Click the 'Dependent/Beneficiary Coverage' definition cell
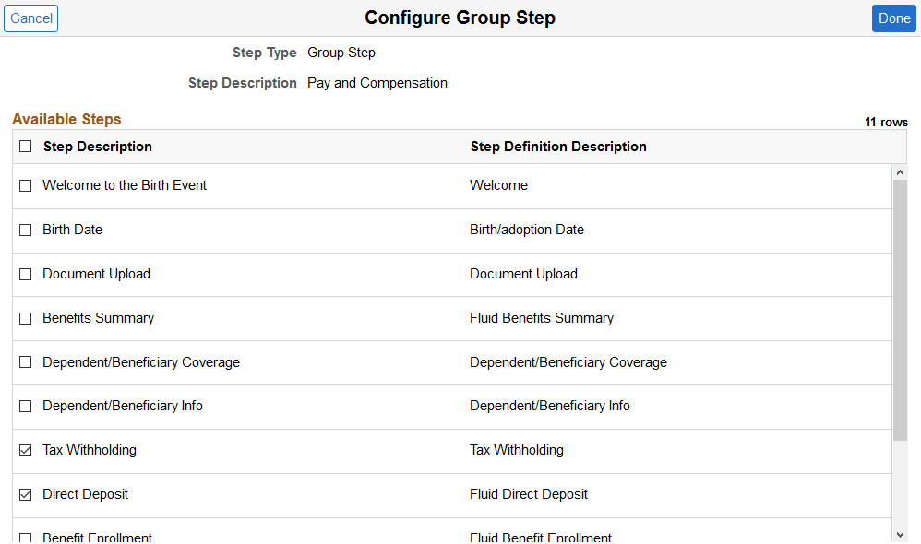 [x=568, y=362]
